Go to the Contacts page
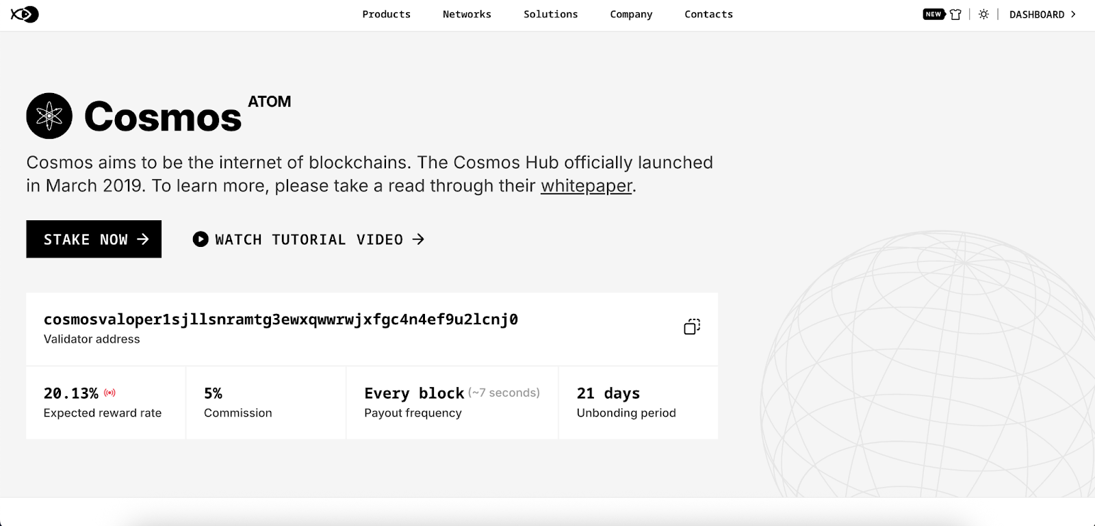The width and height of the screenshot is (1095, 526). [x=708, y=14]
